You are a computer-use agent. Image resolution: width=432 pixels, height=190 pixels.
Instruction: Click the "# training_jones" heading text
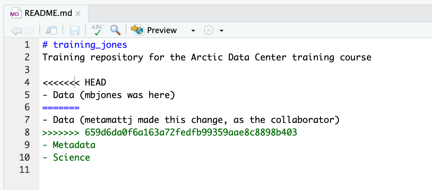click(x=85, y=45)
